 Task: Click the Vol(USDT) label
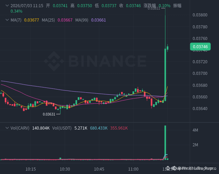tap(62, 128)
